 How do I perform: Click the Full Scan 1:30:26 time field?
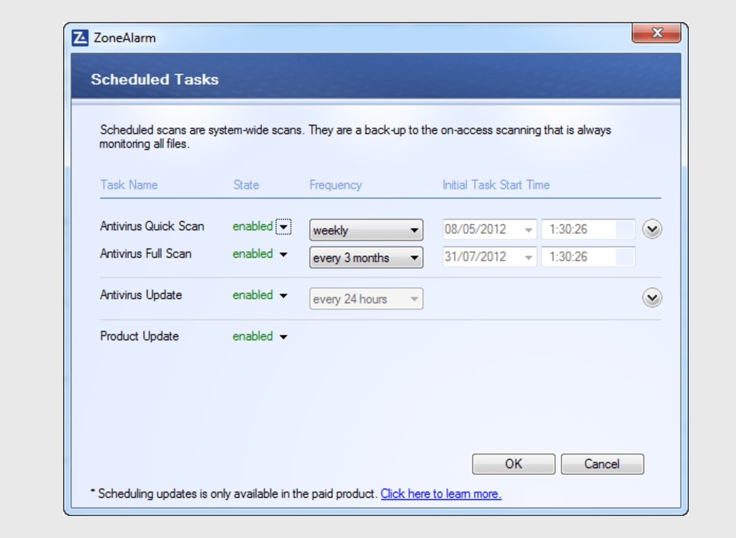pos(588,257)
